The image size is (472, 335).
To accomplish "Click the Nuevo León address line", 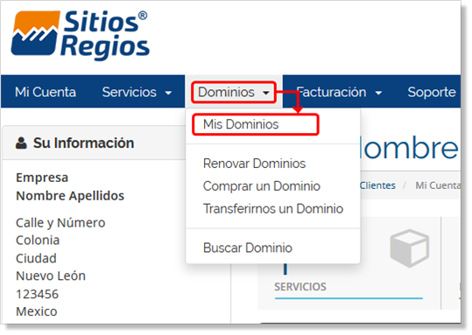I will [51, 276].
